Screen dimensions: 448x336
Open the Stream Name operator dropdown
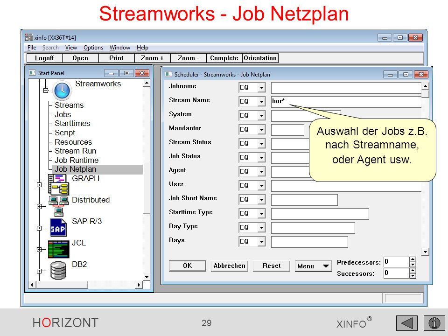(x=261, y=101)
